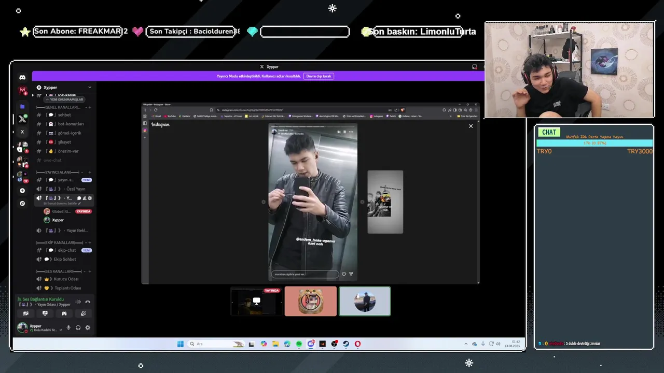Mute Instagram story audio

(339, 132)
